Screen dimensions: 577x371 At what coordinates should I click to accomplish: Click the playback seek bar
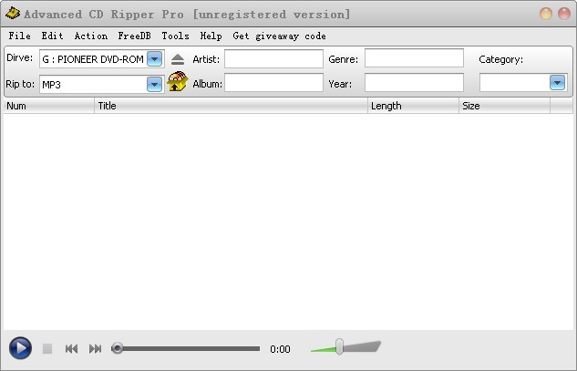187,348
